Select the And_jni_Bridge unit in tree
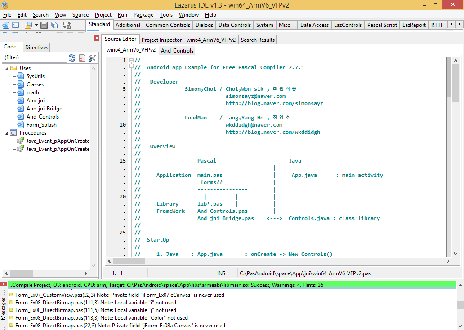The height and width of the screenshot is (330, 464). pyautogui.click(x=44, y=109)
